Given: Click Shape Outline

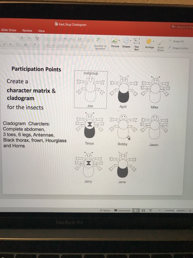Looking at the screenshot, I should point(180,48).
